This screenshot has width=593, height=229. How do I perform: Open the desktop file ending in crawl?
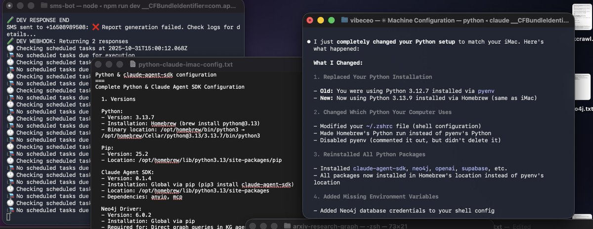583,17
